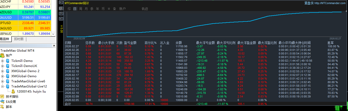
Task: Click the XMGlobal-Demo 2 server icon
Action: [x=8, y=71]
